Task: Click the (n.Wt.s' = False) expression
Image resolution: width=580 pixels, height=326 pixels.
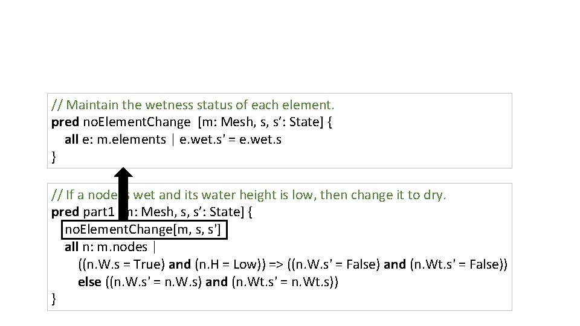Action: tap(459, 264)
